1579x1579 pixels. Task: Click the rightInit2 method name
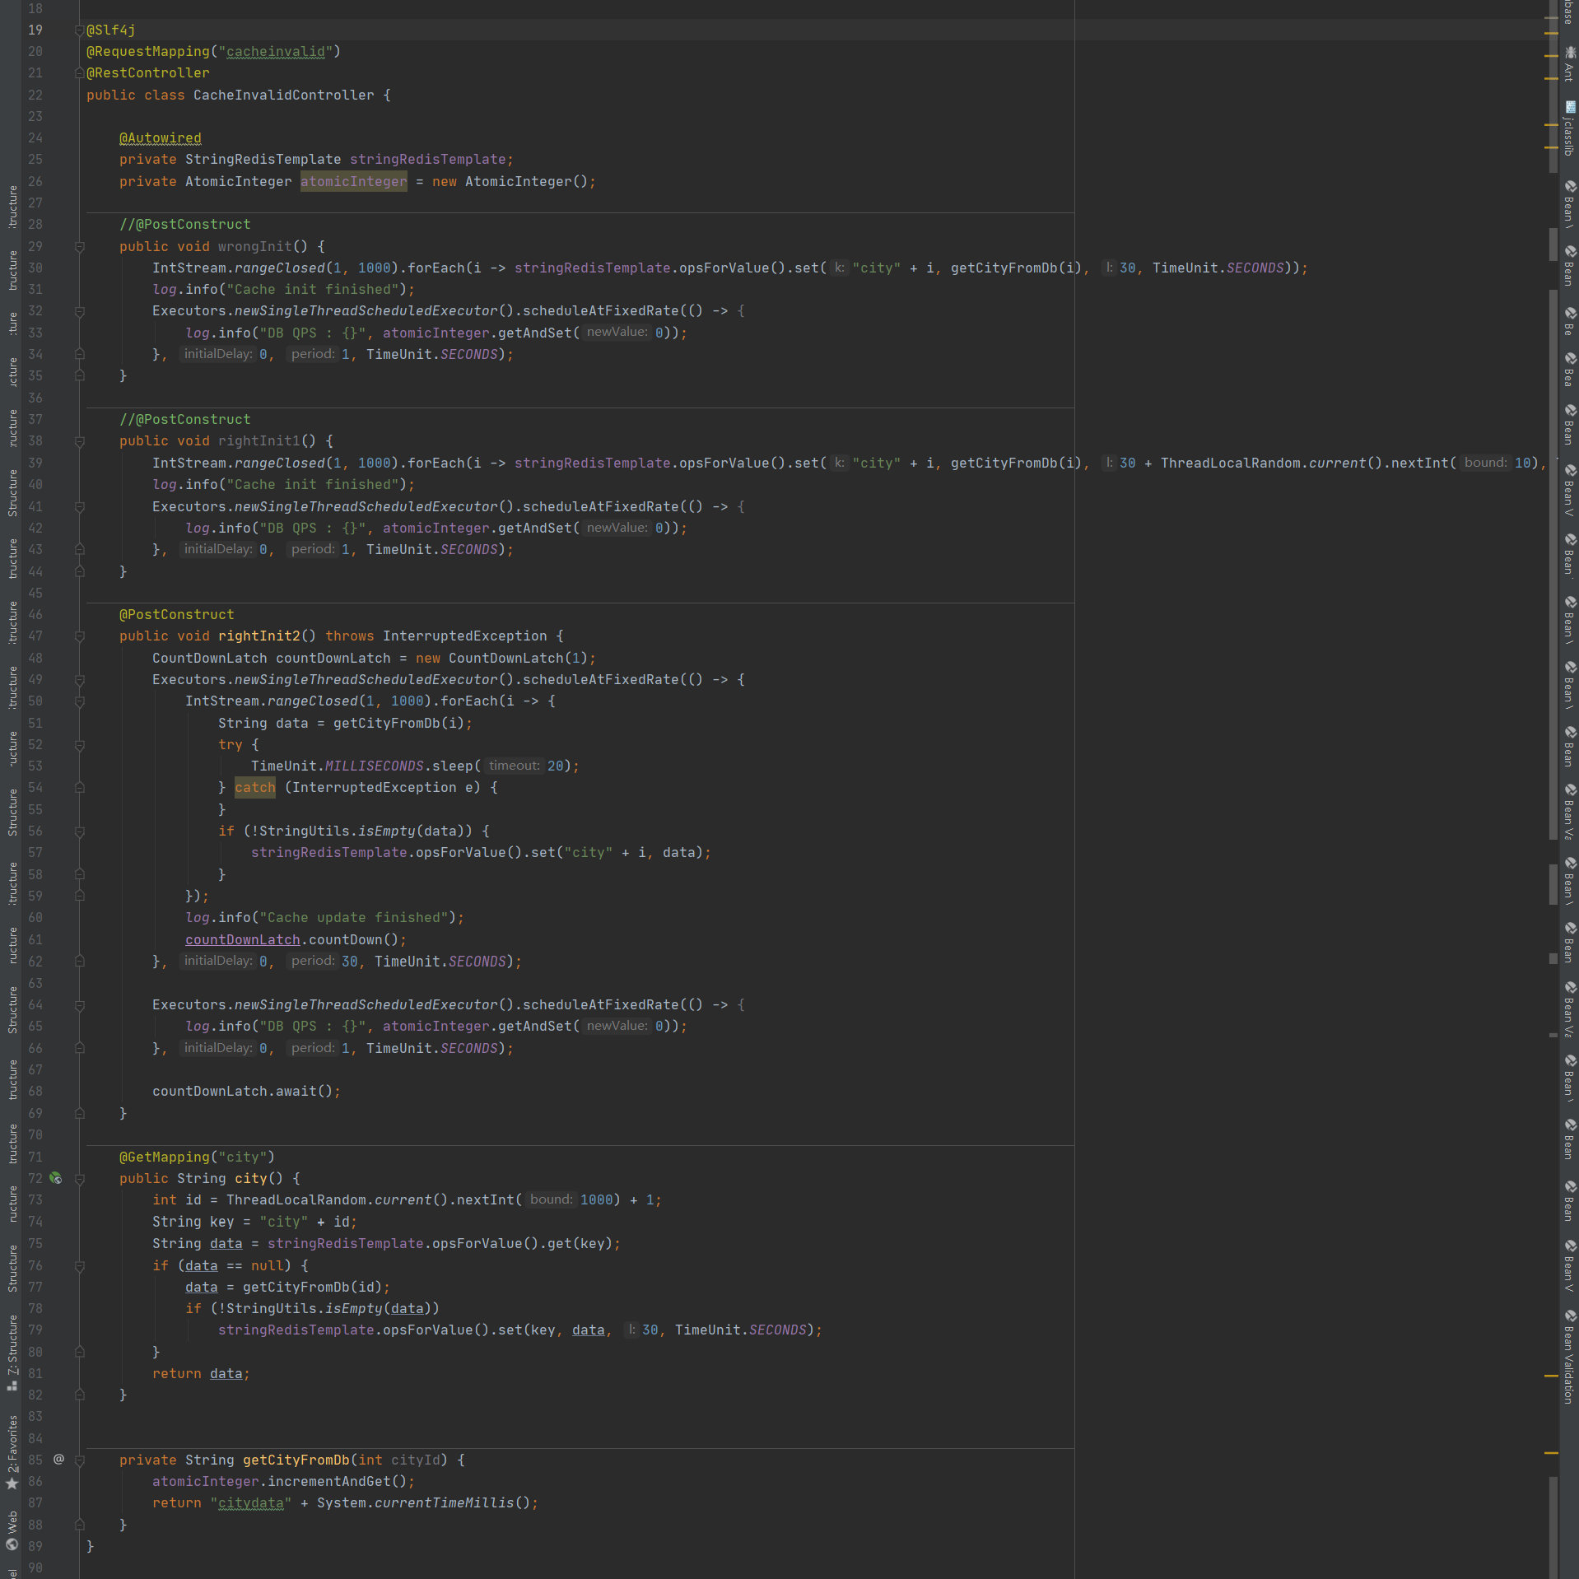click(259, 636)
